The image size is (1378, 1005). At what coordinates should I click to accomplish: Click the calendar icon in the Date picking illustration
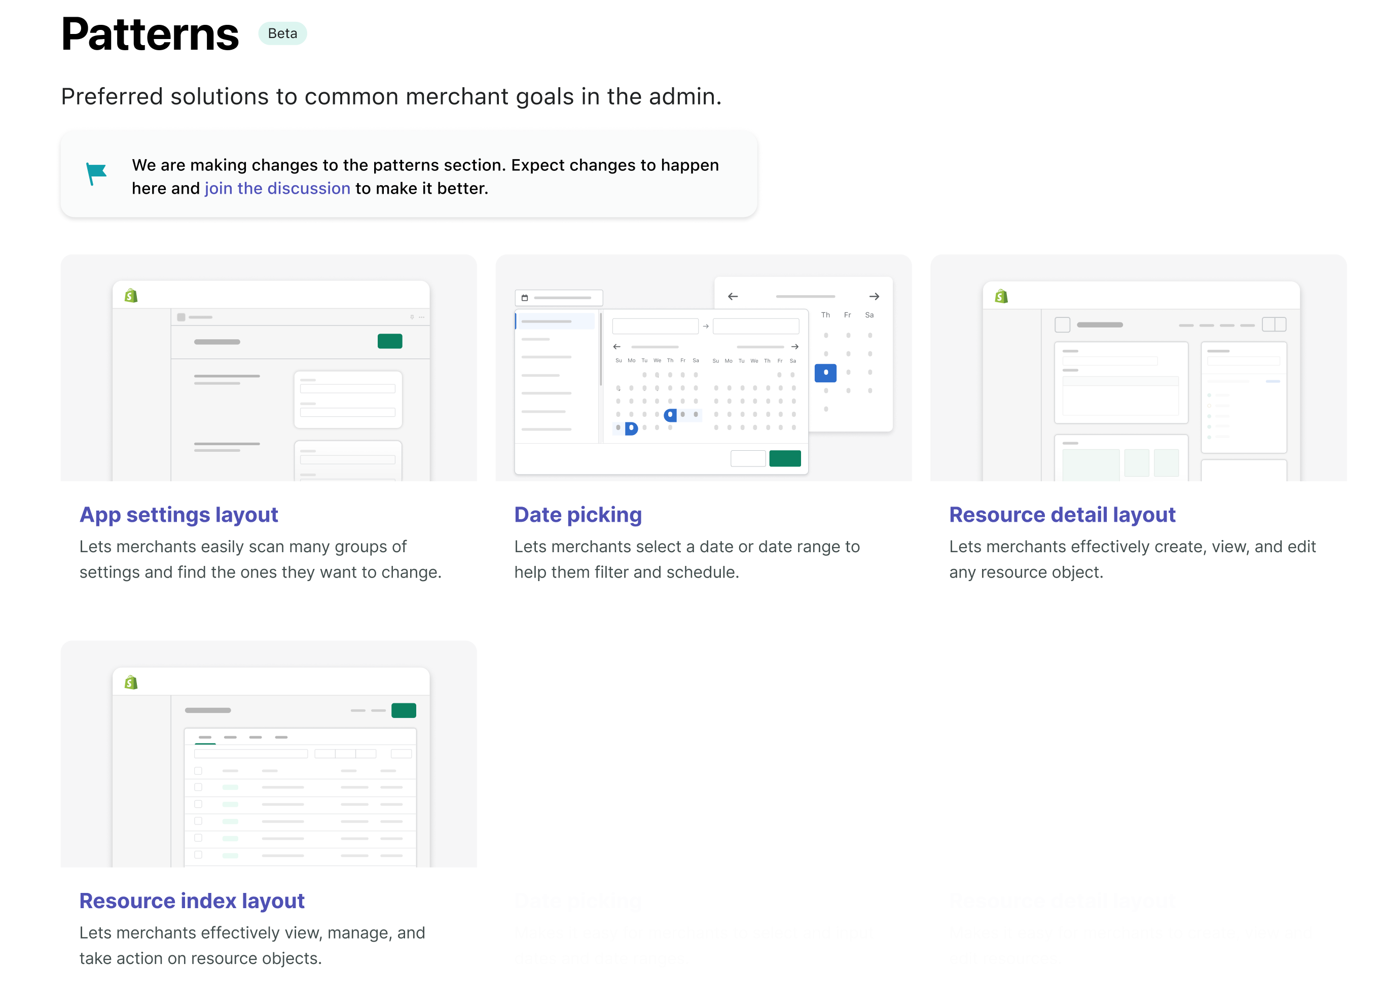pos(525,298)
